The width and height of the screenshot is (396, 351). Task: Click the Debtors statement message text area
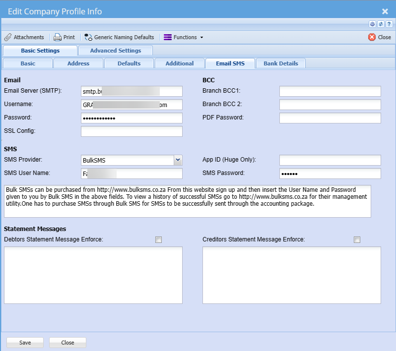coord(93,275)
